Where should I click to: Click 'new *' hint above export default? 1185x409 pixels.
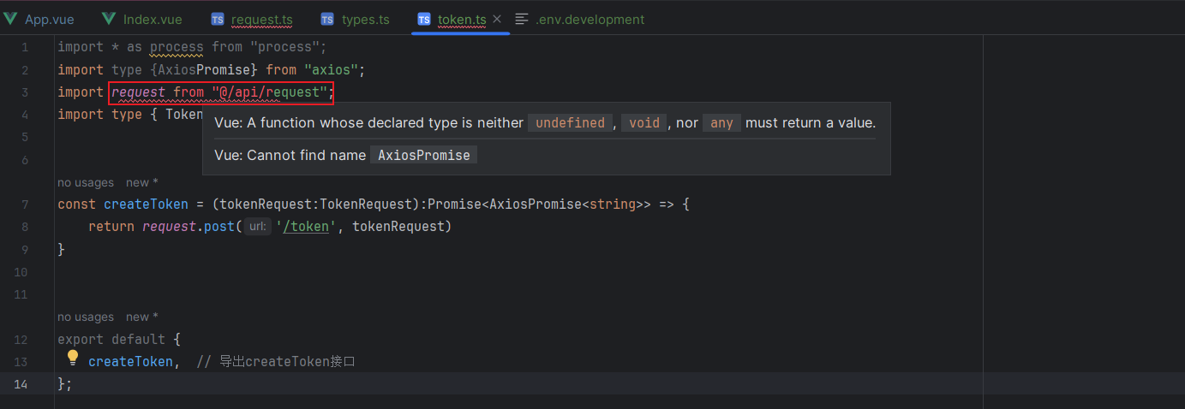(142, 317)
